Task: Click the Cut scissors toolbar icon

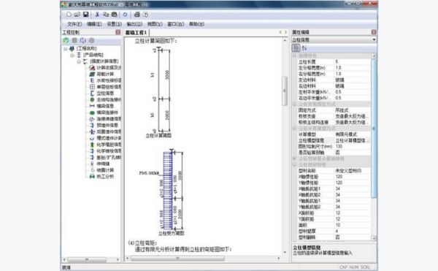Action: pyautogui.click(x=97, y=15)
